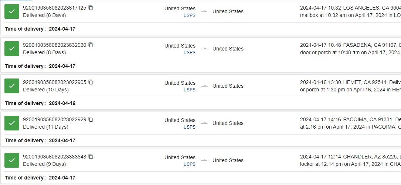Copy tracking number ending in 383648
The image size is (401, 185).
pos(91,157)
